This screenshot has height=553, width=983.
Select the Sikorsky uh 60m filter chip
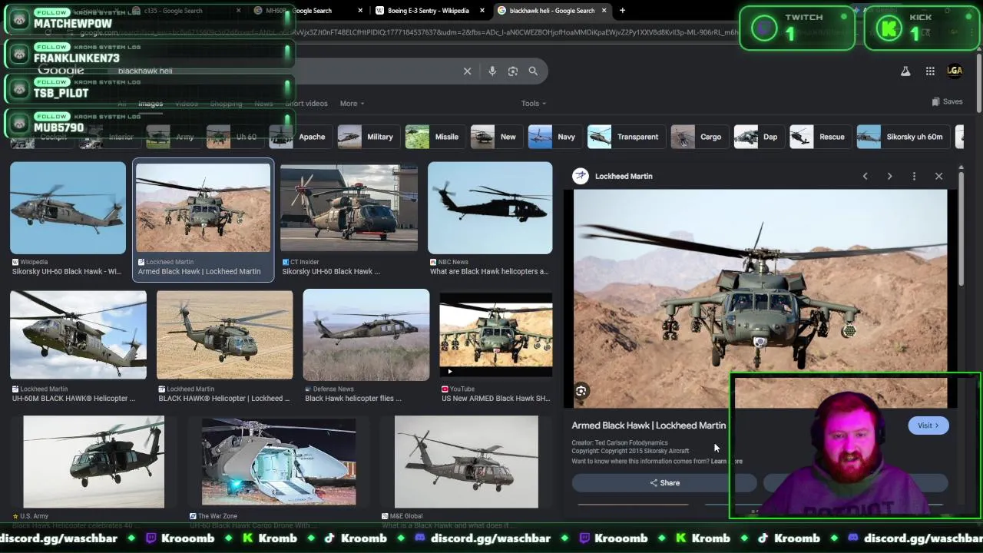coord(902,137)
